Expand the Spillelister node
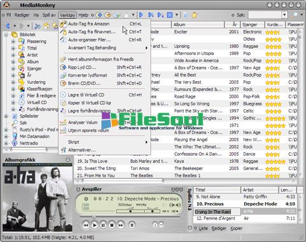The width and height of the screenshot is (306, 242). pyautogui.click(x=6, y=116)
